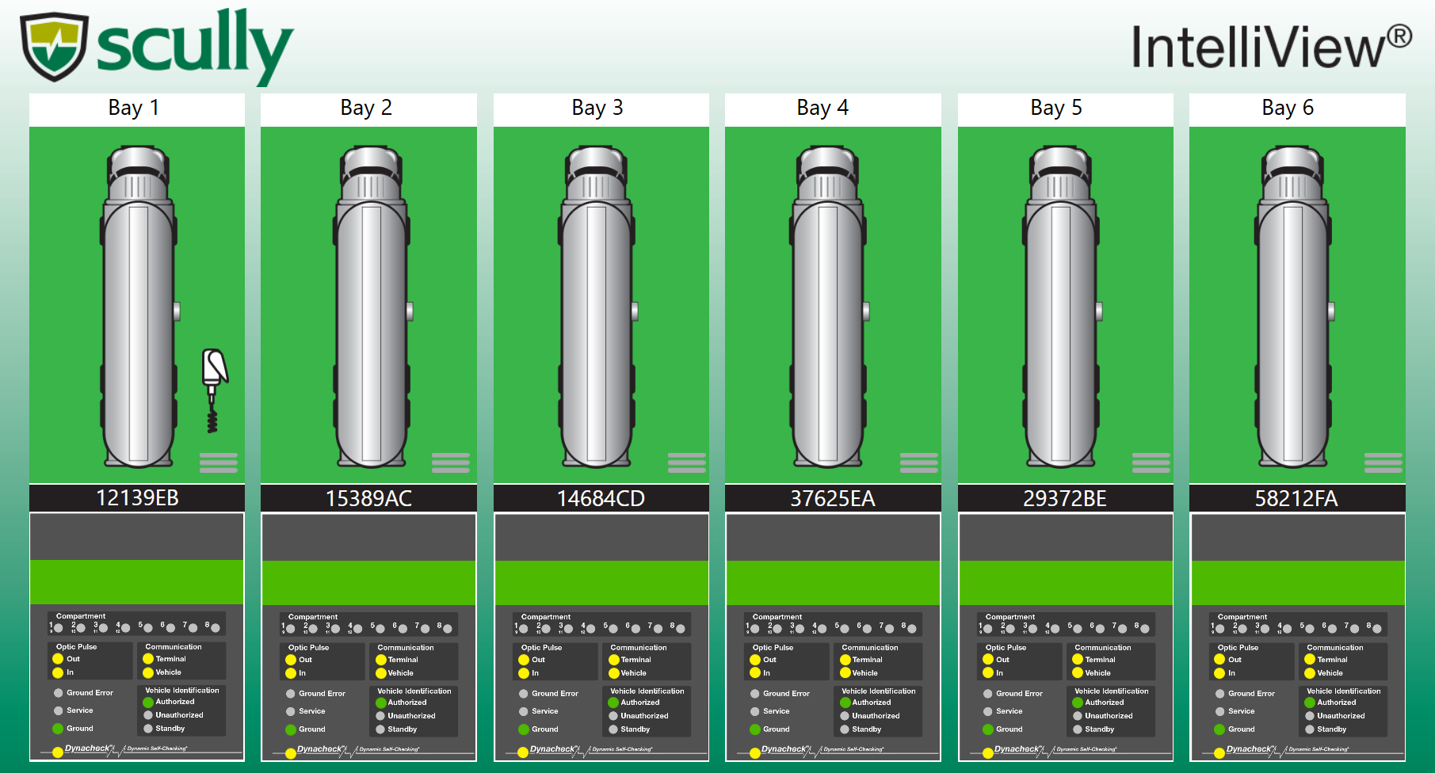Click Bay 2 Compartment label

pos(313,617)
